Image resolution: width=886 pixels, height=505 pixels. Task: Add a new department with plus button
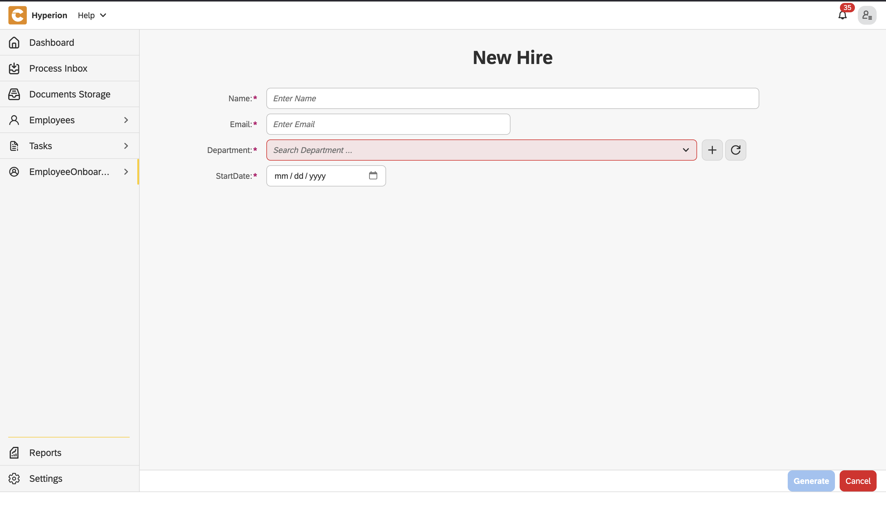pos(712,150)
